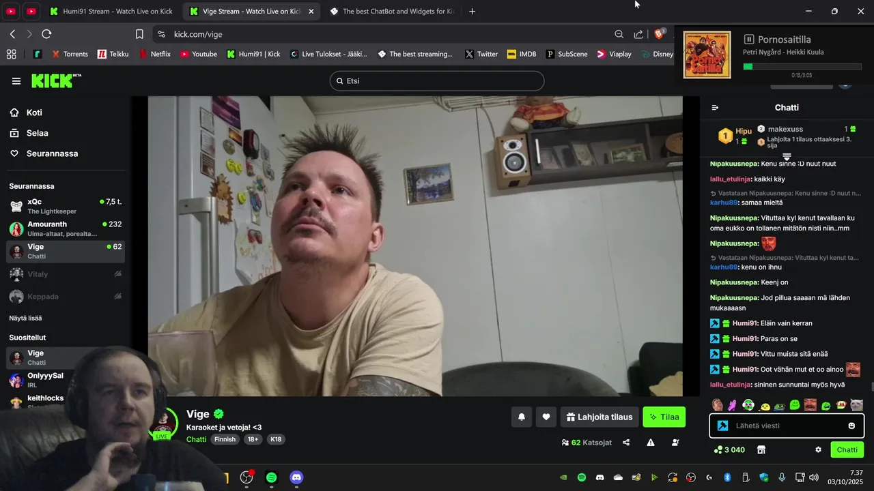Close the Vige Stream tab

pyautogui.click(x=311, y=11)
